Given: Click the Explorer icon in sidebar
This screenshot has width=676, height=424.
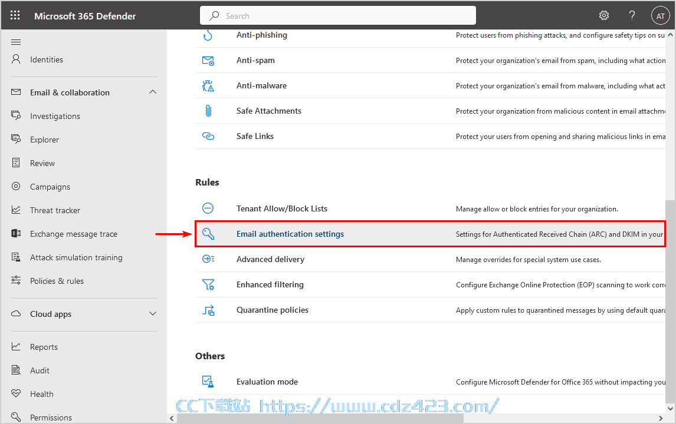Looking at the screenshot, I should click(16, 138).
